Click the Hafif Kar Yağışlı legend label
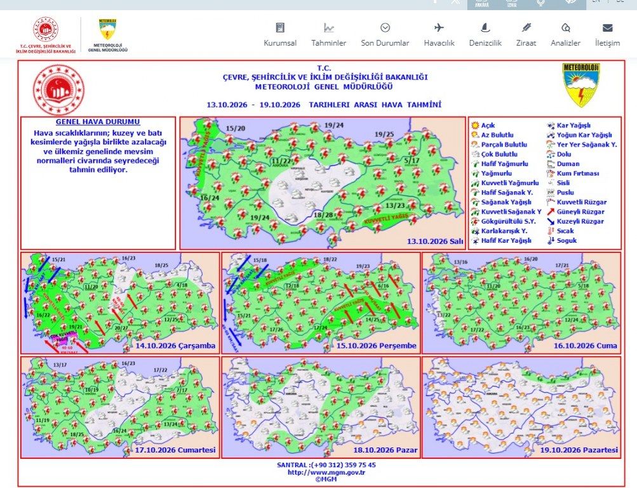Viewport: 637px width, 488px height. [506, 241]
